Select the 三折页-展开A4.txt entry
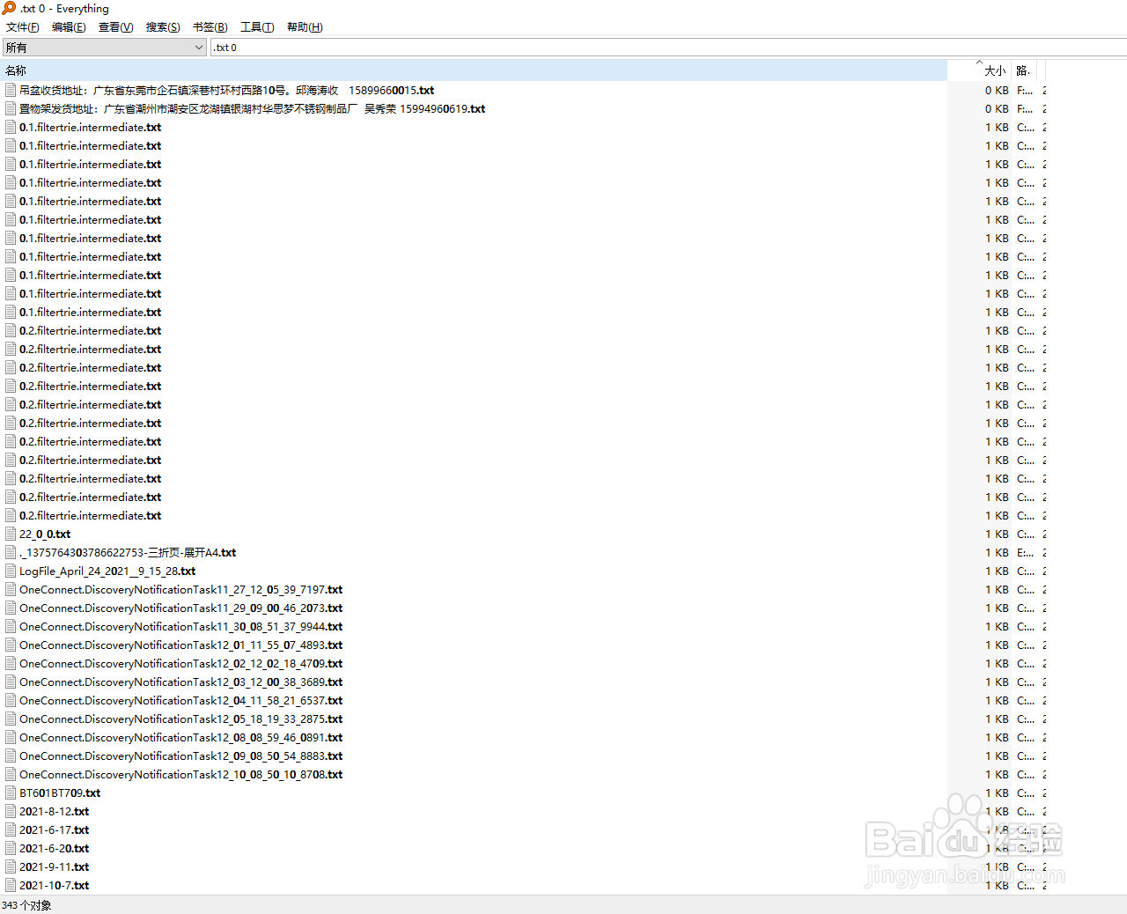 (128, 553)
